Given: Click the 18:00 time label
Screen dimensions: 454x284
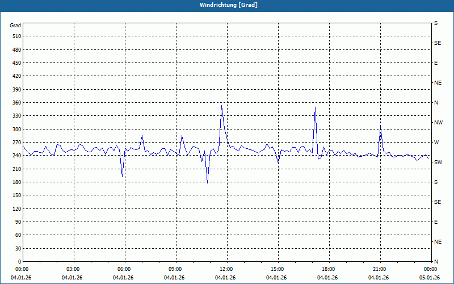Looking at the screenshot, I should pos(329,269).
